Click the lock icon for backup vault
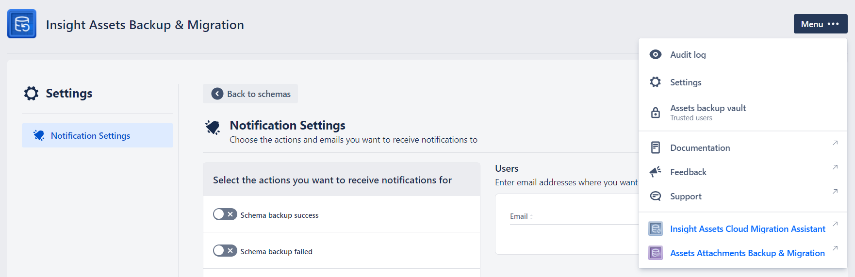Viewport: 855px width, 277px height. 656,113
